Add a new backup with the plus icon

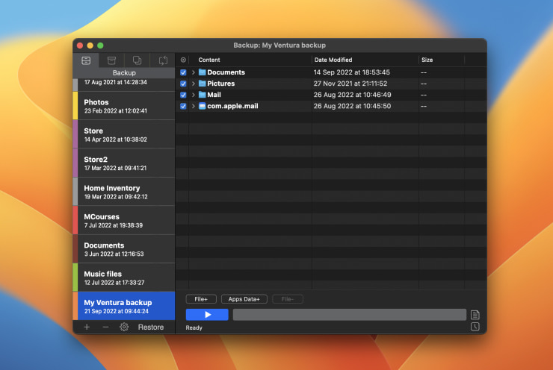[x=87, y=327]
